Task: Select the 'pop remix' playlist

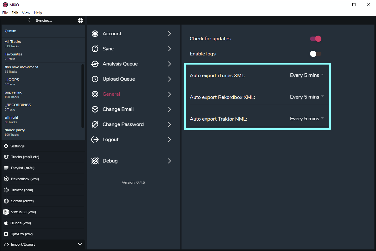Action: [x=41, y=94]
